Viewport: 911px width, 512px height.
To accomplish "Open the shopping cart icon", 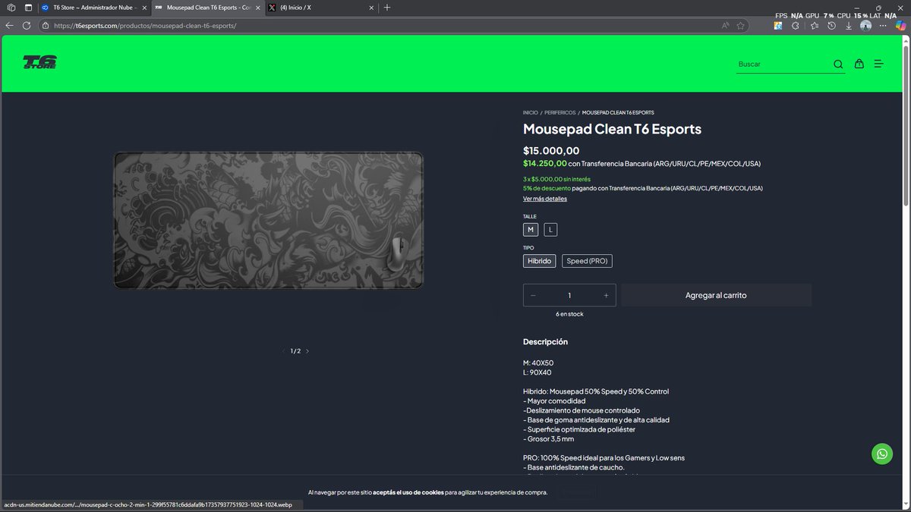I will 859,64.
